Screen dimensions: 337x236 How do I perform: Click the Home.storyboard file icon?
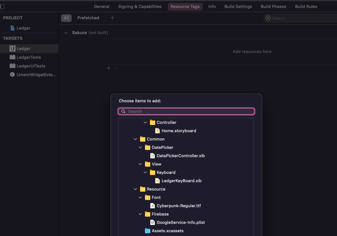click(x=157, y=131)
